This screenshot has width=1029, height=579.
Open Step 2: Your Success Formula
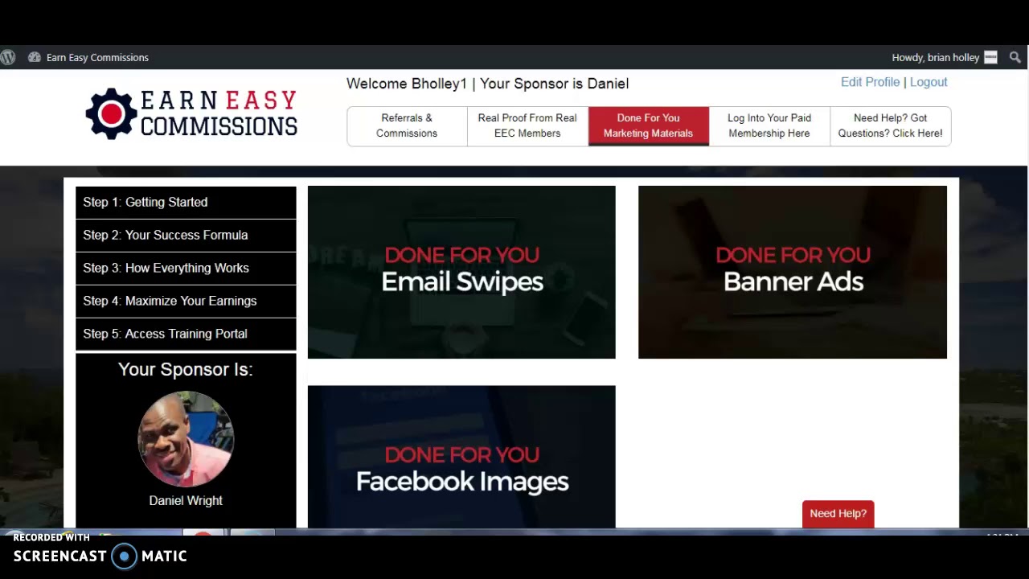[x=186, y=235]
